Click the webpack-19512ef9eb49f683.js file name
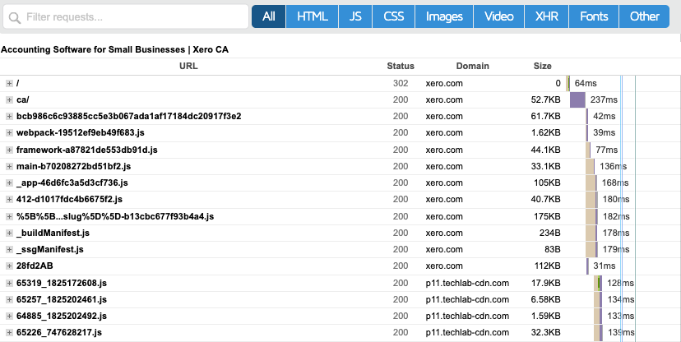 click(x=81, y=133)
